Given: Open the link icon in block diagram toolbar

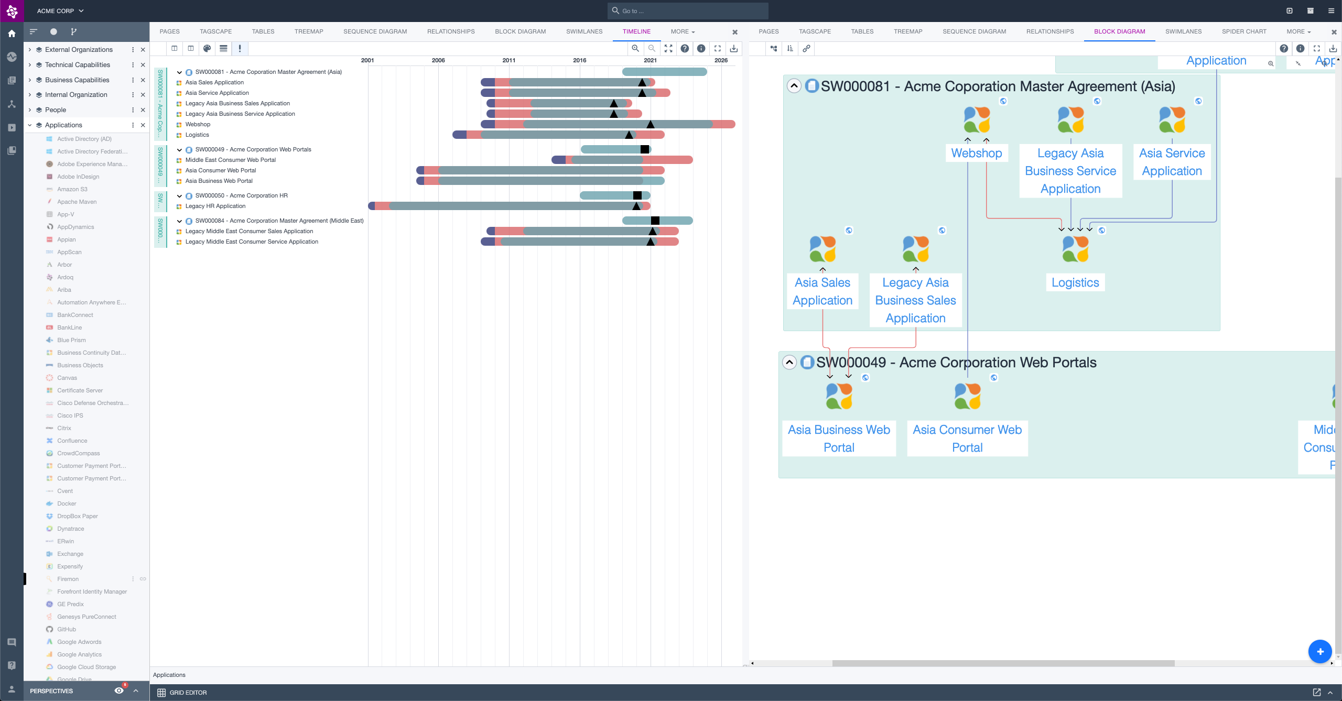Looking at the screenshot, I should point(806,48).
